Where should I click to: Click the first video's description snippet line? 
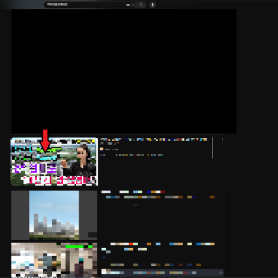132,155
